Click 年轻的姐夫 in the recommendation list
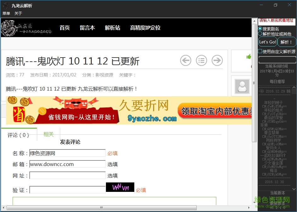This screenshot has width=297, height=212. (274, 110)
